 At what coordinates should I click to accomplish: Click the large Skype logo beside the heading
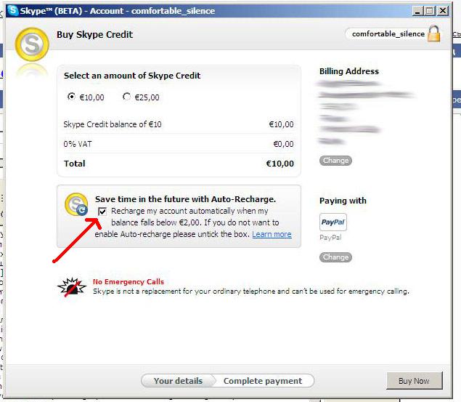pos(31,47)
